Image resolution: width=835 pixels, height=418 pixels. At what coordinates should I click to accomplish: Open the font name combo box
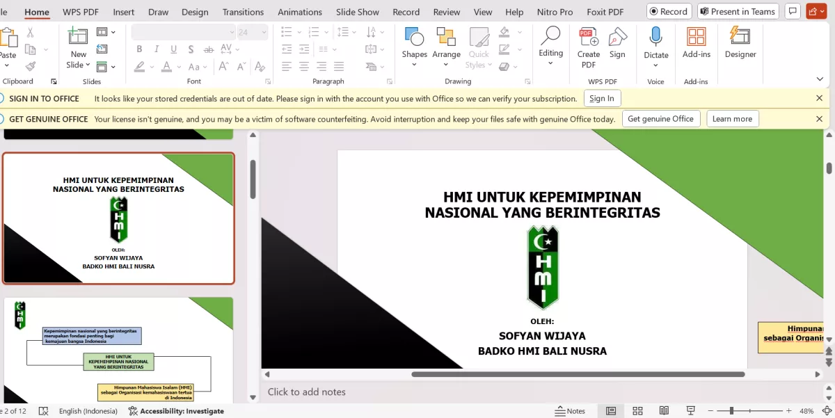(184, 32)
